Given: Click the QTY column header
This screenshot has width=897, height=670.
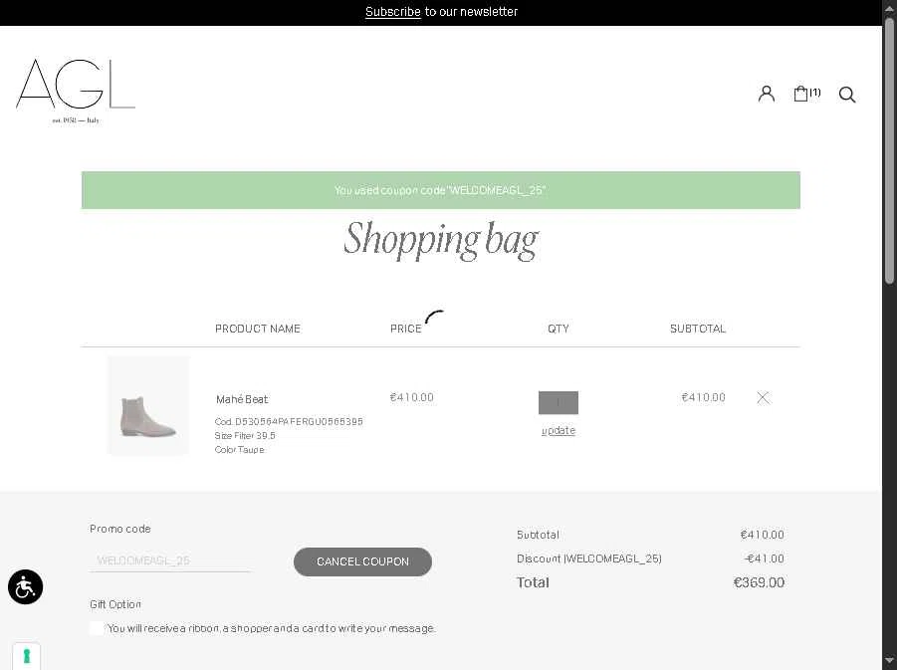Looking at the screenshot, I should 558,329.
